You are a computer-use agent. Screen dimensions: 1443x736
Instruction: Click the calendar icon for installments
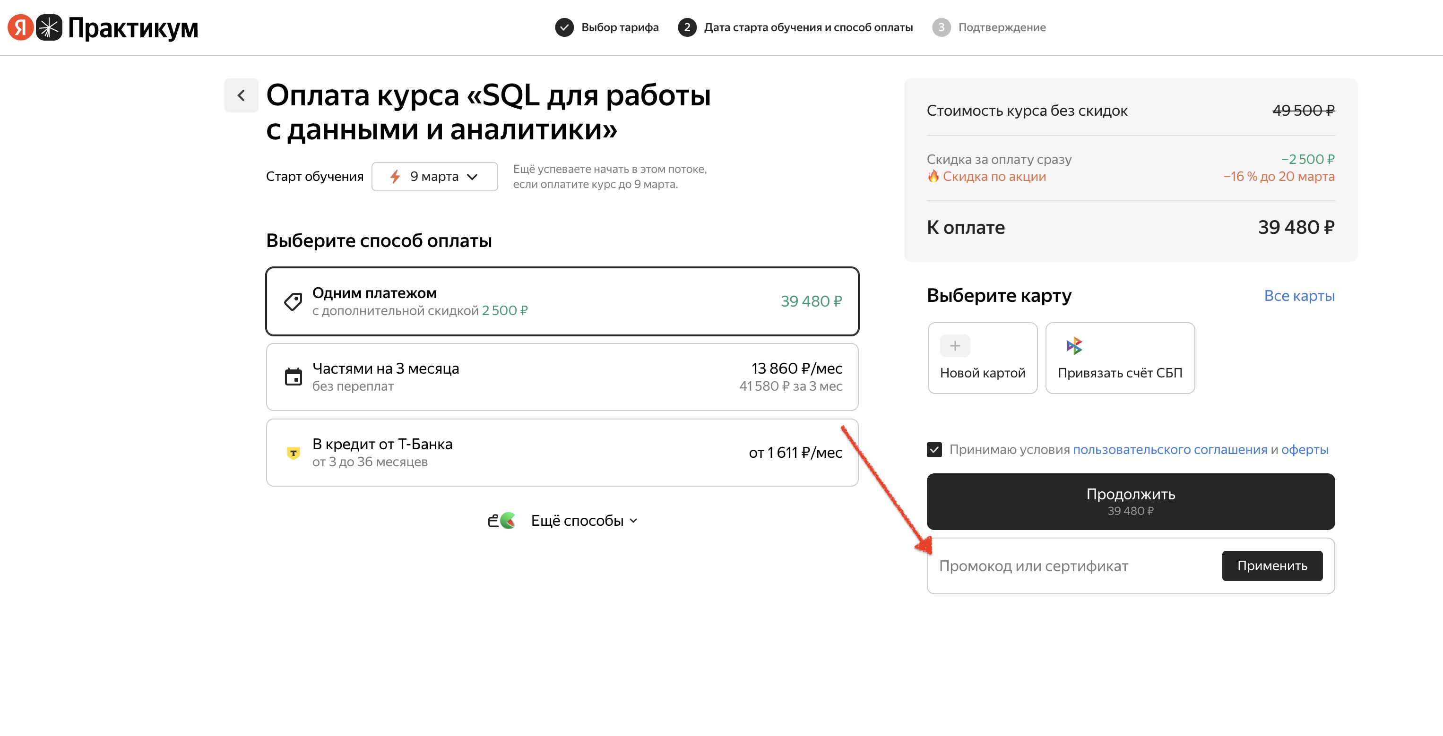pyautogui.click(x=293, y=377)
